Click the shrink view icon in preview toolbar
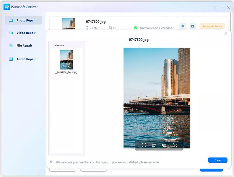 [175, 145]
